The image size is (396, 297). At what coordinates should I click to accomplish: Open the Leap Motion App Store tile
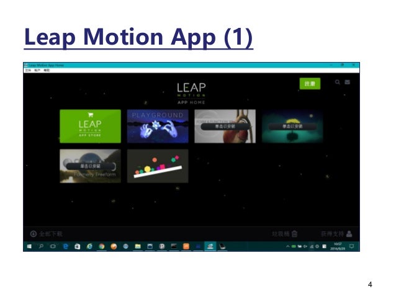90,126
